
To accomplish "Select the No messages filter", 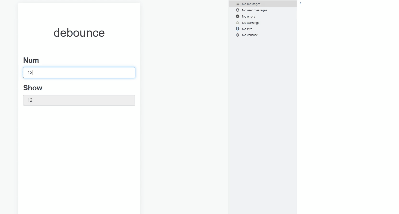I will (251, 4).
